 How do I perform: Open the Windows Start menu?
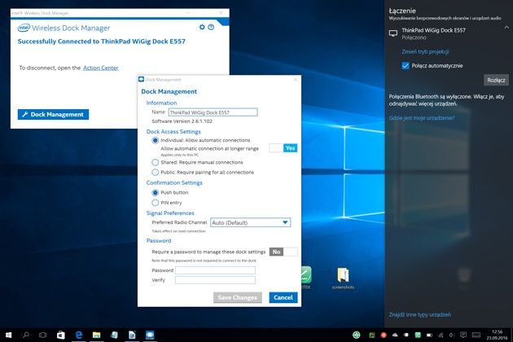click(x=9, y=335)
